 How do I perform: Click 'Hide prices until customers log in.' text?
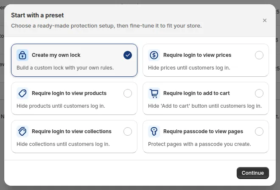(189, 68)
